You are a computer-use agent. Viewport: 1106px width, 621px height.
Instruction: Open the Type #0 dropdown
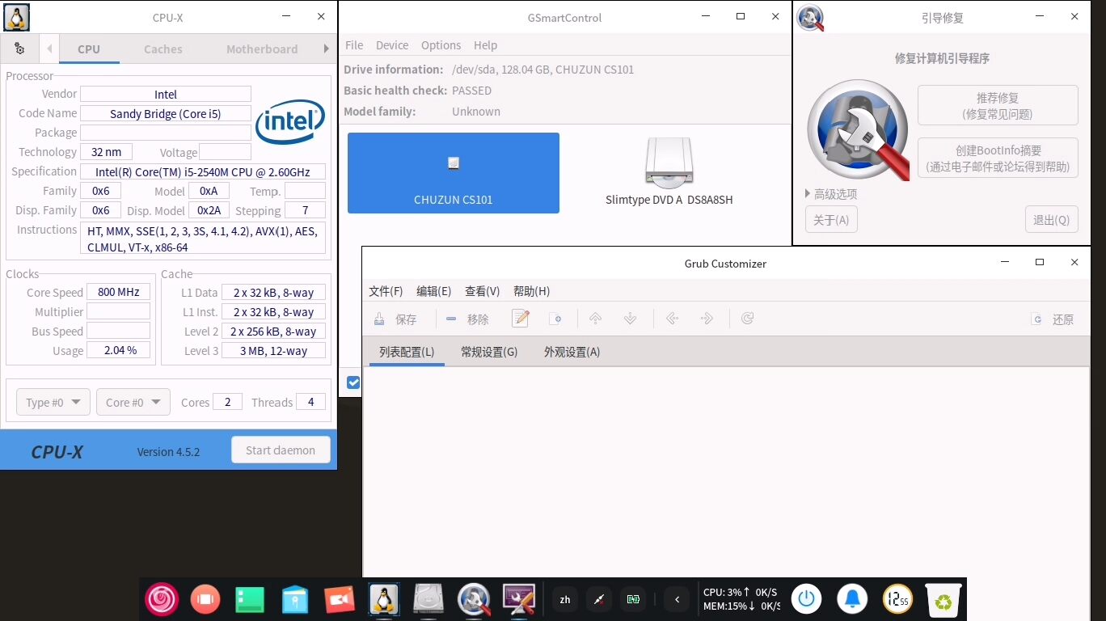tap(53, 403)
